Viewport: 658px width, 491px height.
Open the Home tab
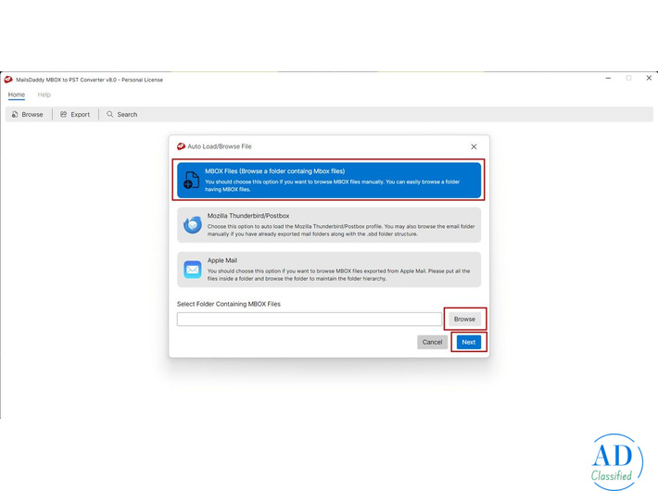coord(17,94)
